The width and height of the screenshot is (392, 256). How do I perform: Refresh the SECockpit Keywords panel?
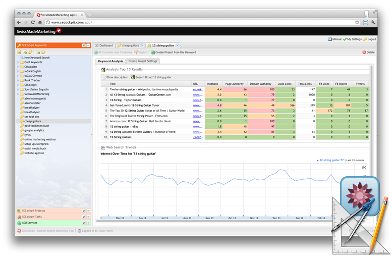coord(84,45)
